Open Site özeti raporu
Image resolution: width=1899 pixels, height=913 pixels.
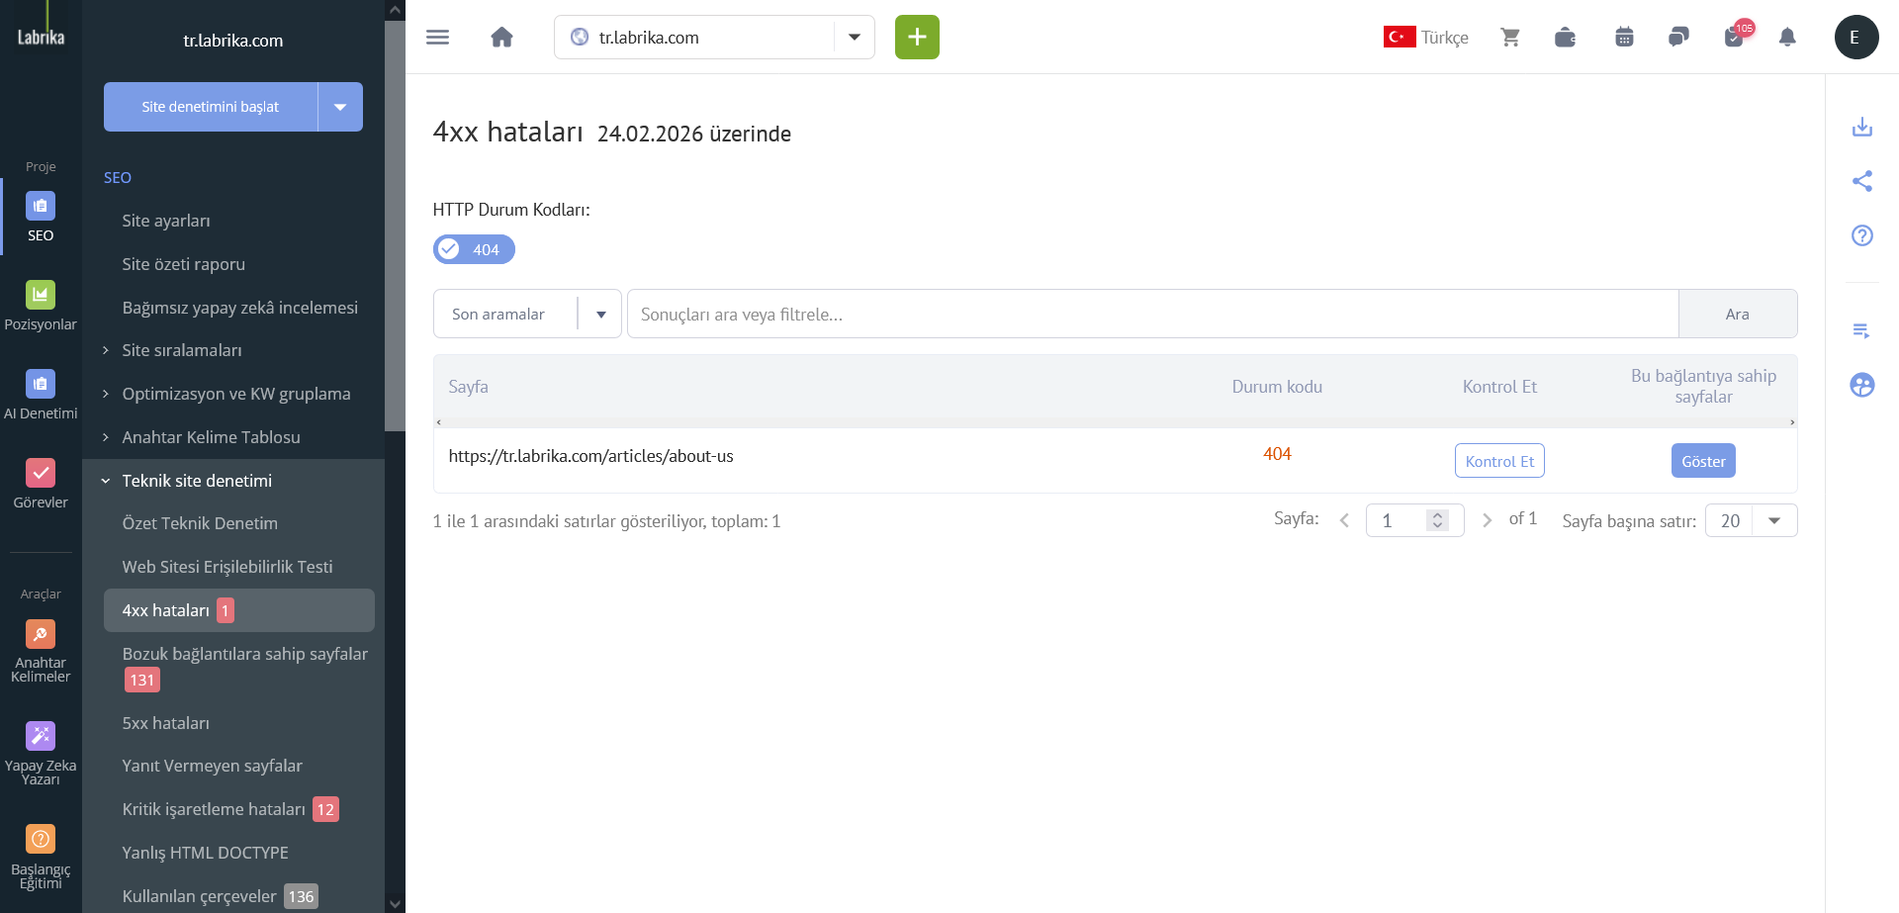tap(184, 264)
